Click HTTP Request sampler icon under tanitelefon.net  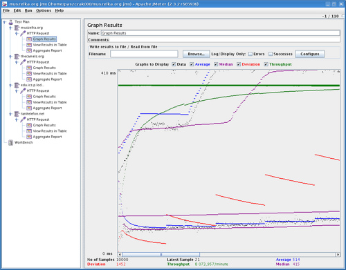(x=23, y=119)
